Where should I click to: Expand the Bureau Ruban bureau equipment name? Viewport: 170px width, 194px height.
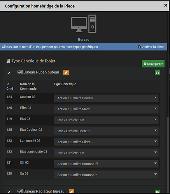41,72
